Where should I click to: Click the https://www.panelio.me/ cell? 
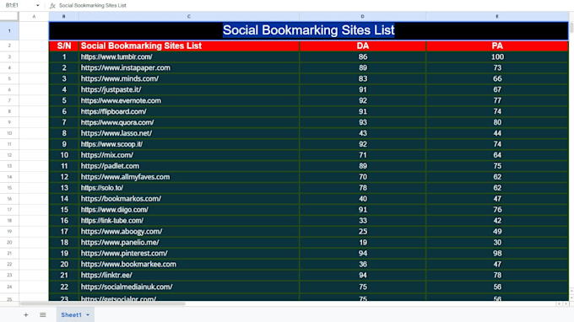pyautogui.click(x=189, y=242)
